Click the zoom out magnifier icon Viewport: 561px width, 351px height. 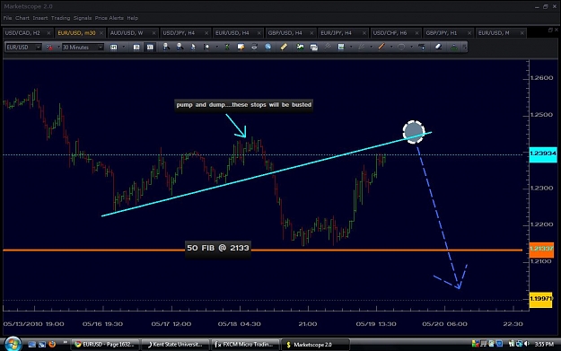coord(180,47)
